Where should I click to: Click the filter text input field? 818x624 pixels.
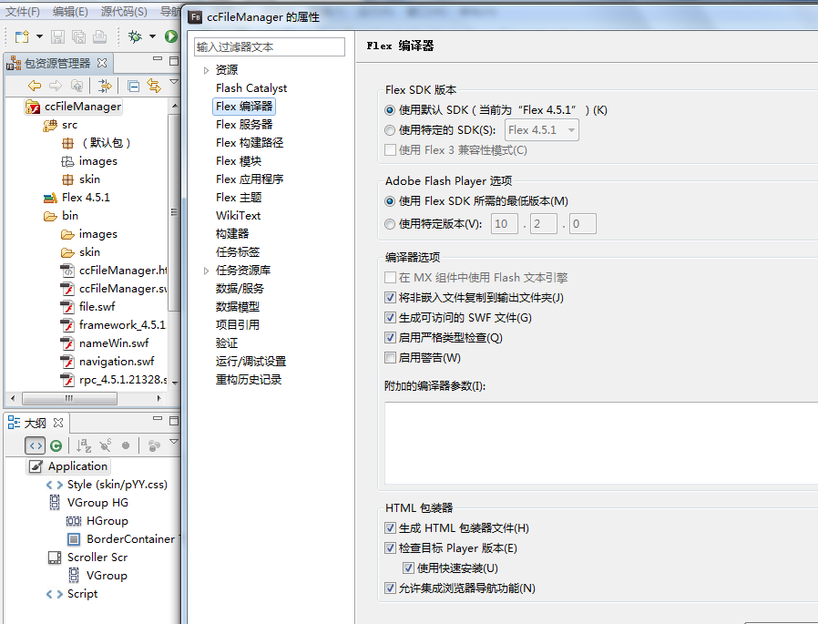tap(270, 47)
